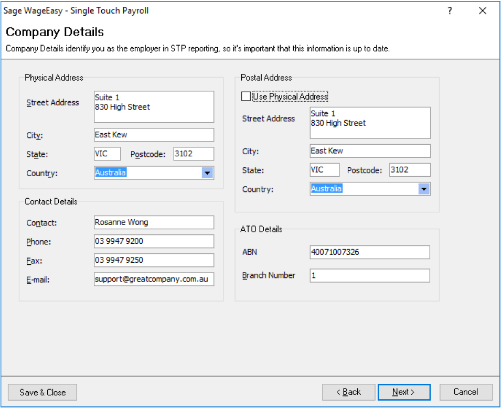Click the 'ATO Details' group label
This screenshot has height=409, width=502.
point(261,229)
